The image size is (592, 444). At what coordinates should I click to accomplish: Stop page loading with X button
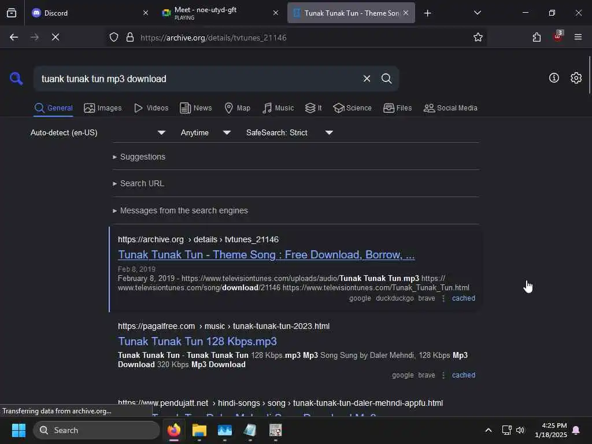(55, 38)
